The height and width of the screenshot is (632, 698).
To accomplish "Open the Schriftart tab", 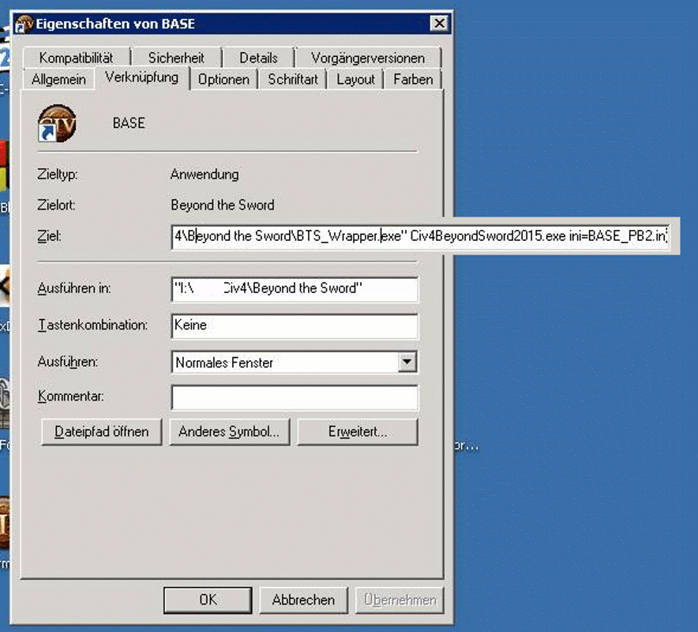I will (293, 79).
